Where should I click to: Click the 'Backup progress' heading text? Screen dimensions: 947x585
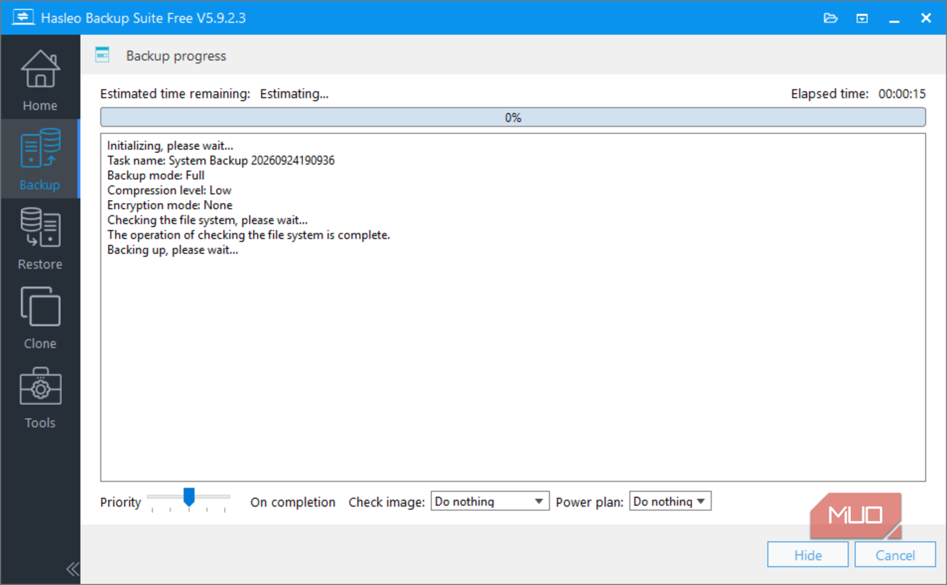[176, 56]
